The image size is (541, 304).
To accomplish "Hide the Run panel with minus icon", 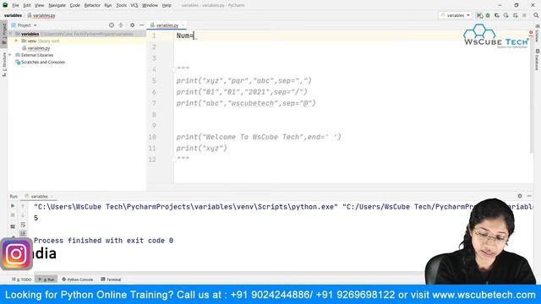I will [529, 196].
